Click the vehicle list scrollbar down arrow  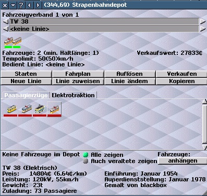(205, 147)
